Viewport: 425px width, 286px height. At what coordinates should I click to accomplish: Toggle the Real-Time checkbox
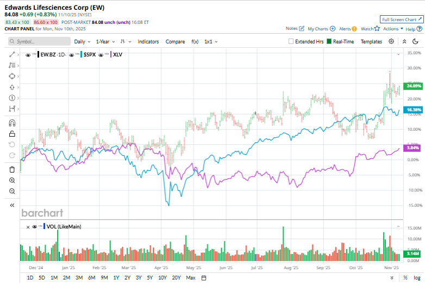(x=329, y=41)
